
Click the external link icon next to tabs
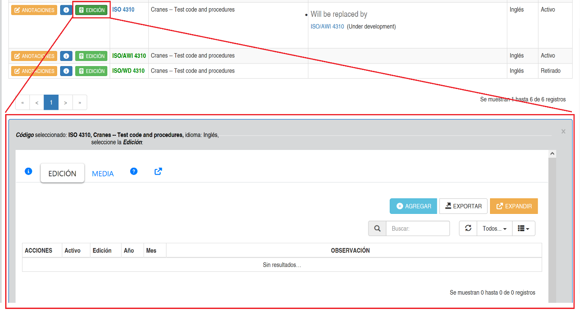coord(158,172)
